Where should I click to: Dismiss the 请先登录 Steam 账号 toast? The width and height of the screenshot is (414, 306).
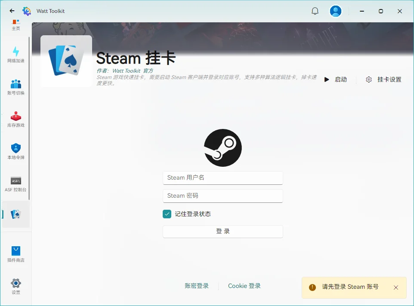(x=396, y=288)
